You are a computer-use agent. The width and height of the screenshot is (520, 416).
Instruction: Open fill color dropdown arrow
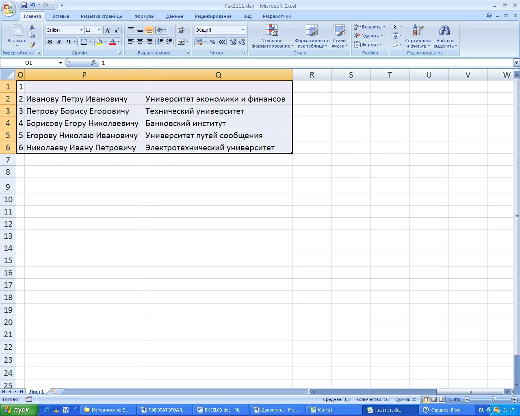pyautogui.click(x=105, y=41)
